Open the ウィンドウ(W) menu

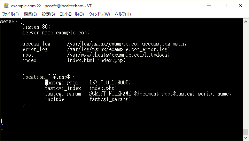click(99, 14)
